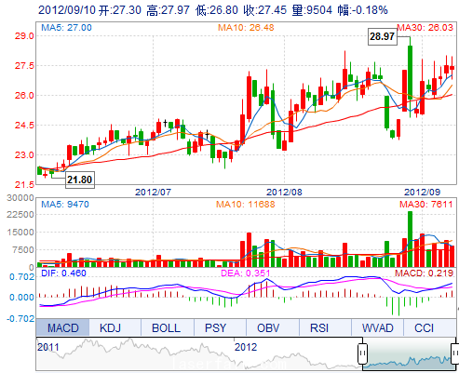Click the 21.80 low price label
The height and width of the screenshot is (373, 459).
click(x=79, y=180)
